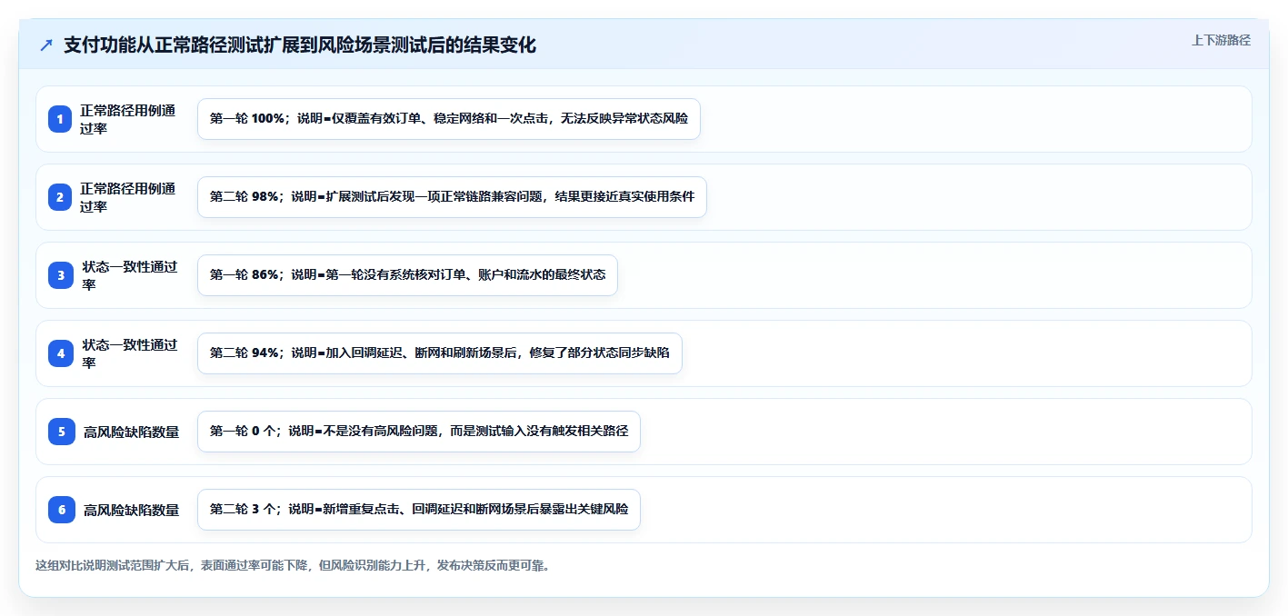Click the title 支付功能从正常路径测试扩展到风险场景测试后的结果变化
Screen dimensions: 1288x616
pyautogui.click(x=300, y=45)
